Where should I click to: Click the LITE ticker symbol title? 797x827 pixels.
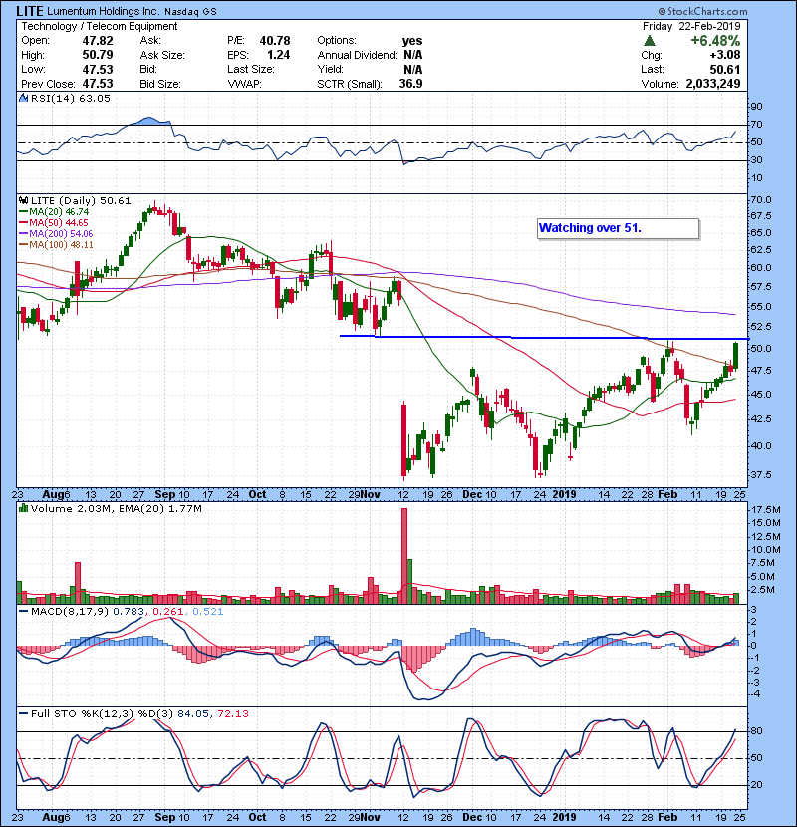click(30, 11)
